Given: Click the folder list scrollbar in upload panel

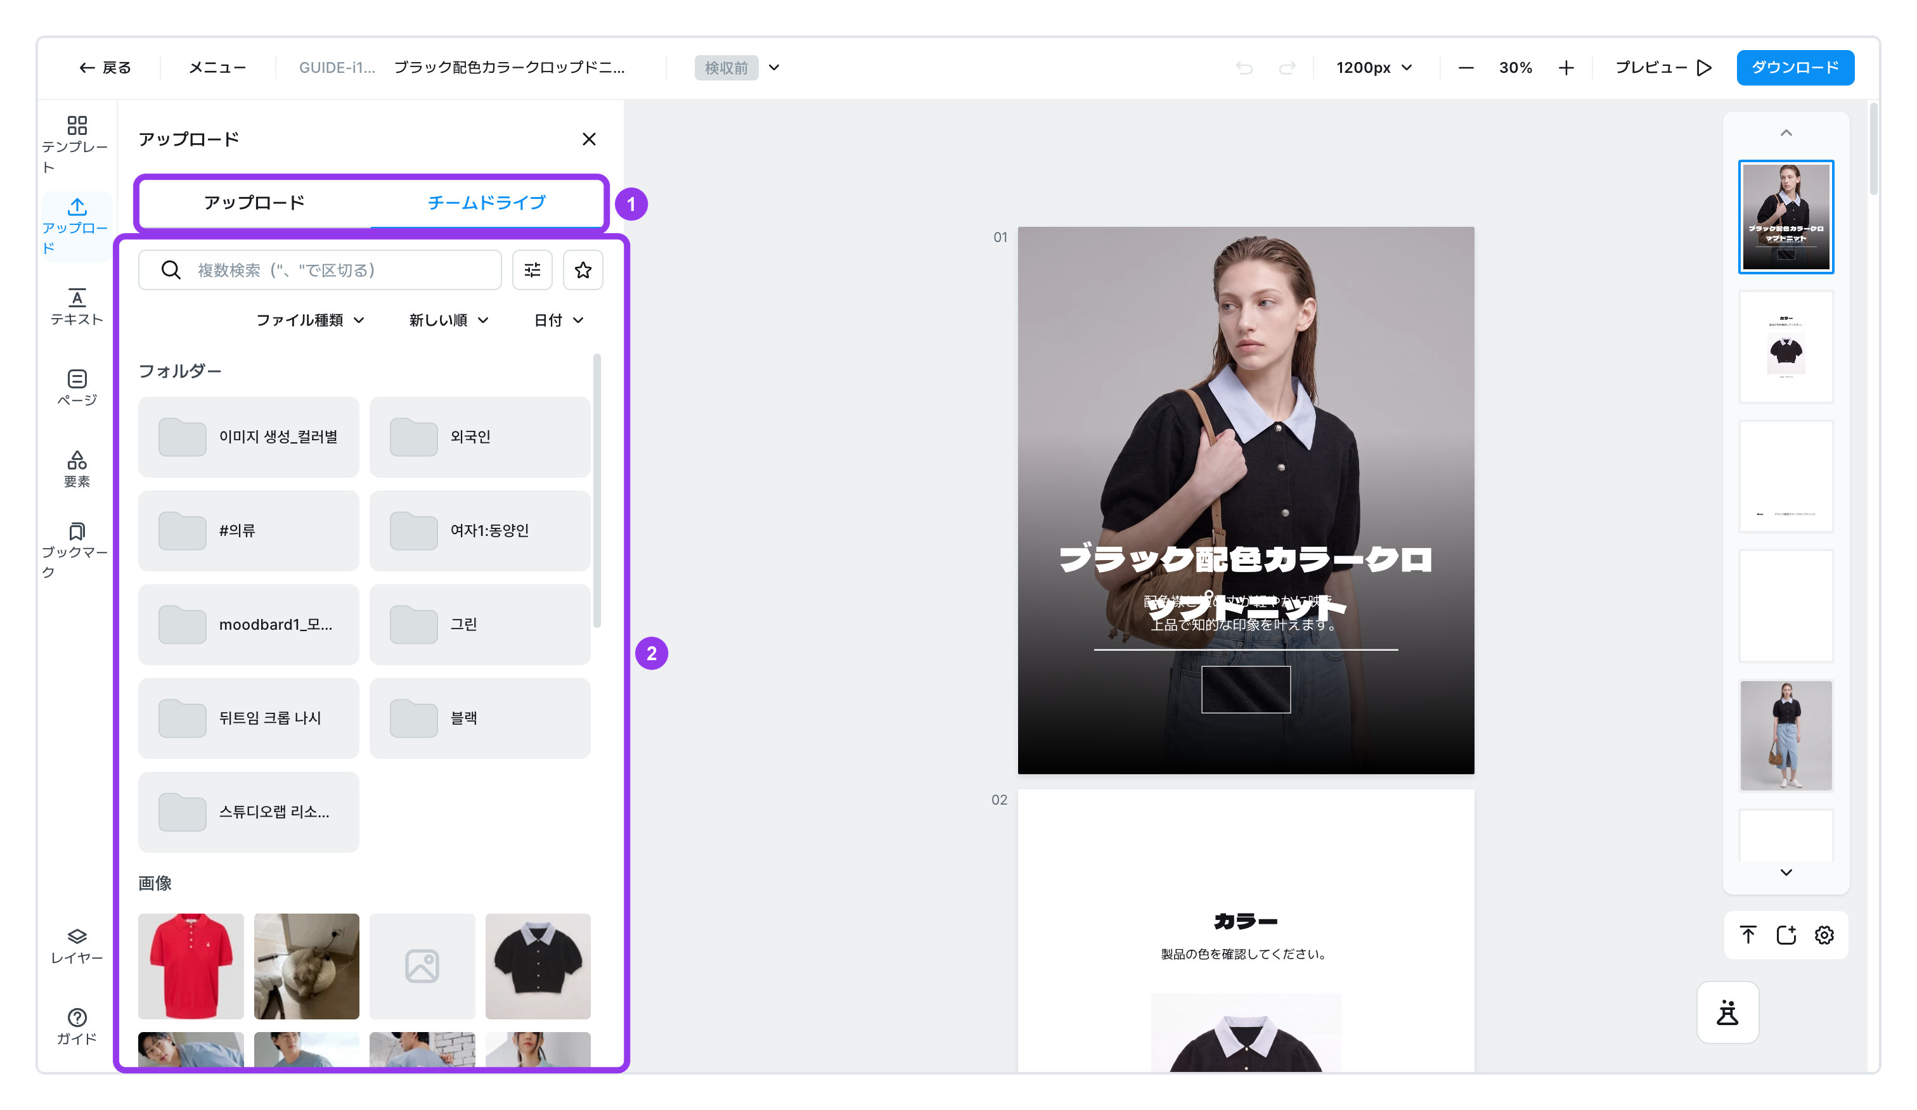Looking at the screenshot, I should pyautogui.click(x=597, y=490).
